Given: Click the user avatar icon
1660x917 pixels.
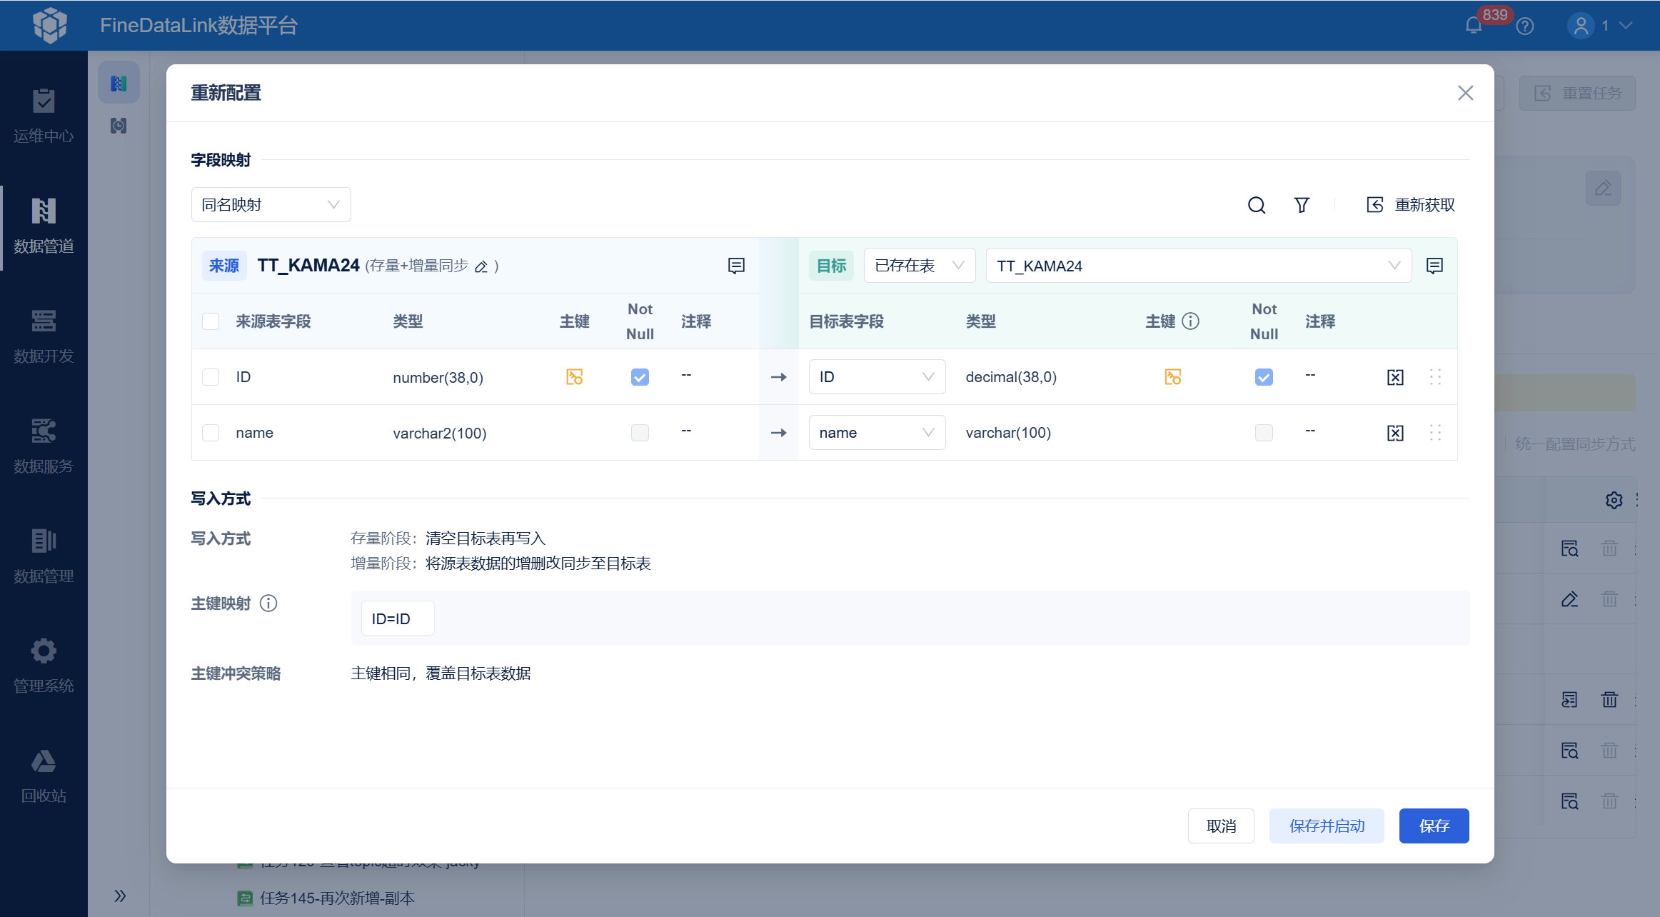Looking at the screenshot, I should (1581, 26).
